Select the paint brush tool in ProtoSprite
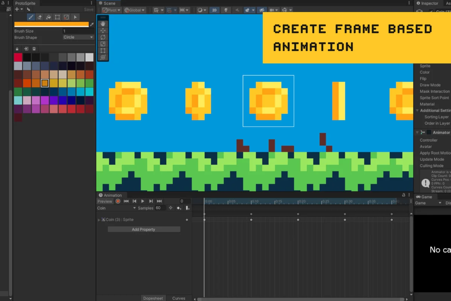451x301 pixels. [31, 17]
